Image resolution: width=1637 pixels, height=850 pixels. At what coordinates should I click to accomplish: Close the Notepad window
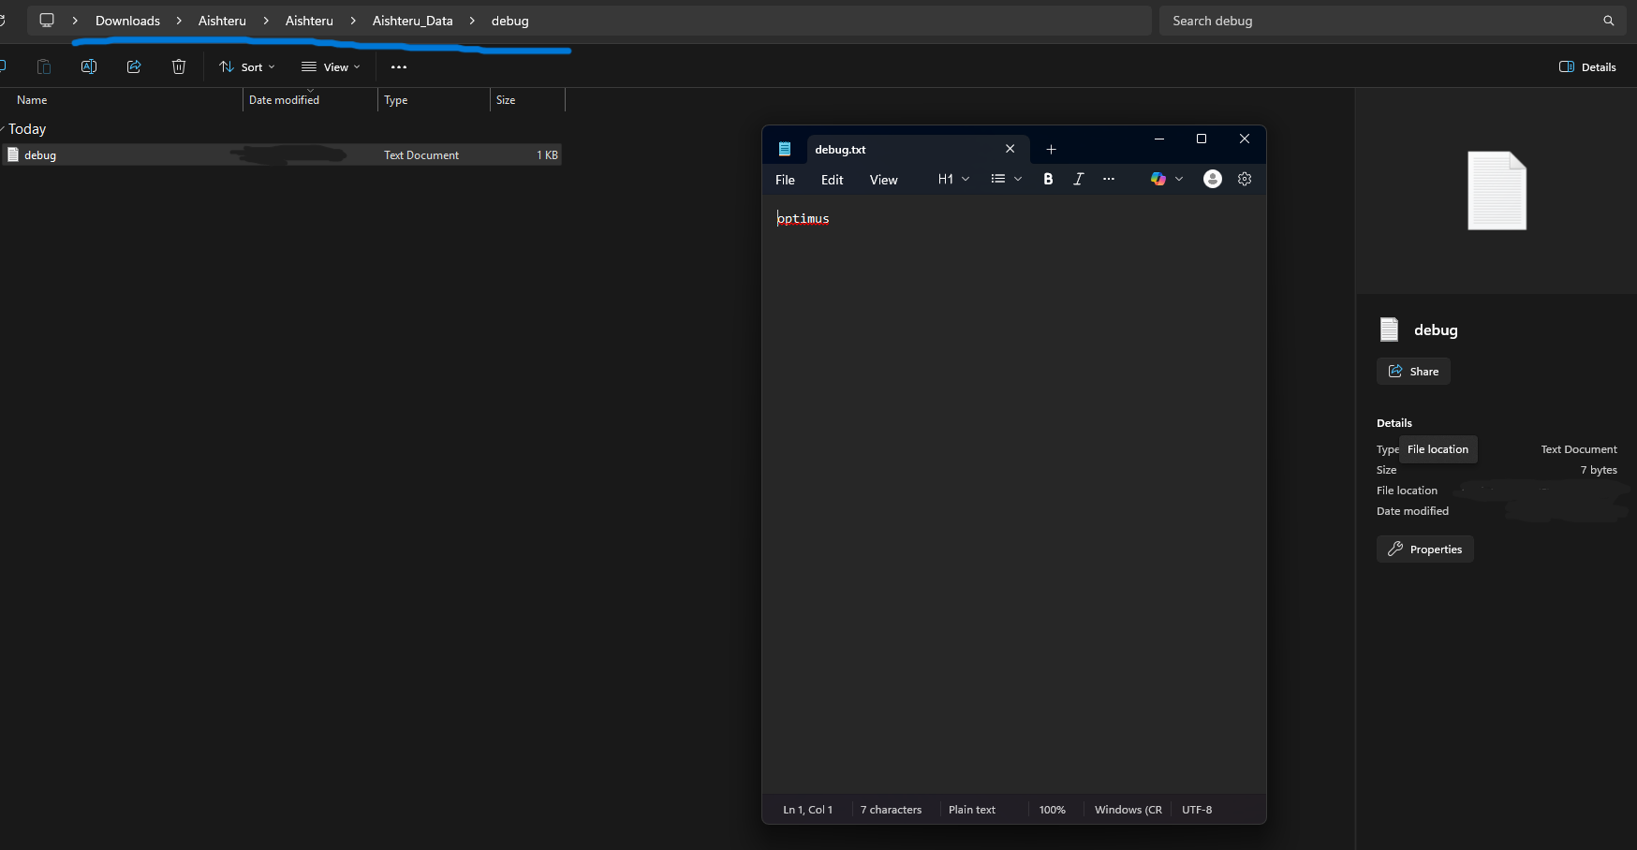tap(1245, 139)
